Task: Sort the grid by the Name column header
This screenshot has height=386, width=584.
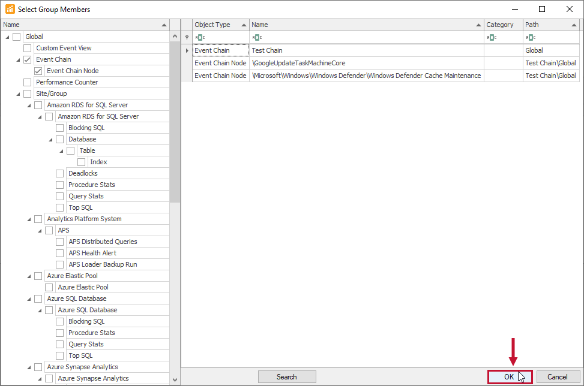Action: (360, 24)
